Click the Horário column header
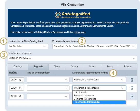 point(13,73)
